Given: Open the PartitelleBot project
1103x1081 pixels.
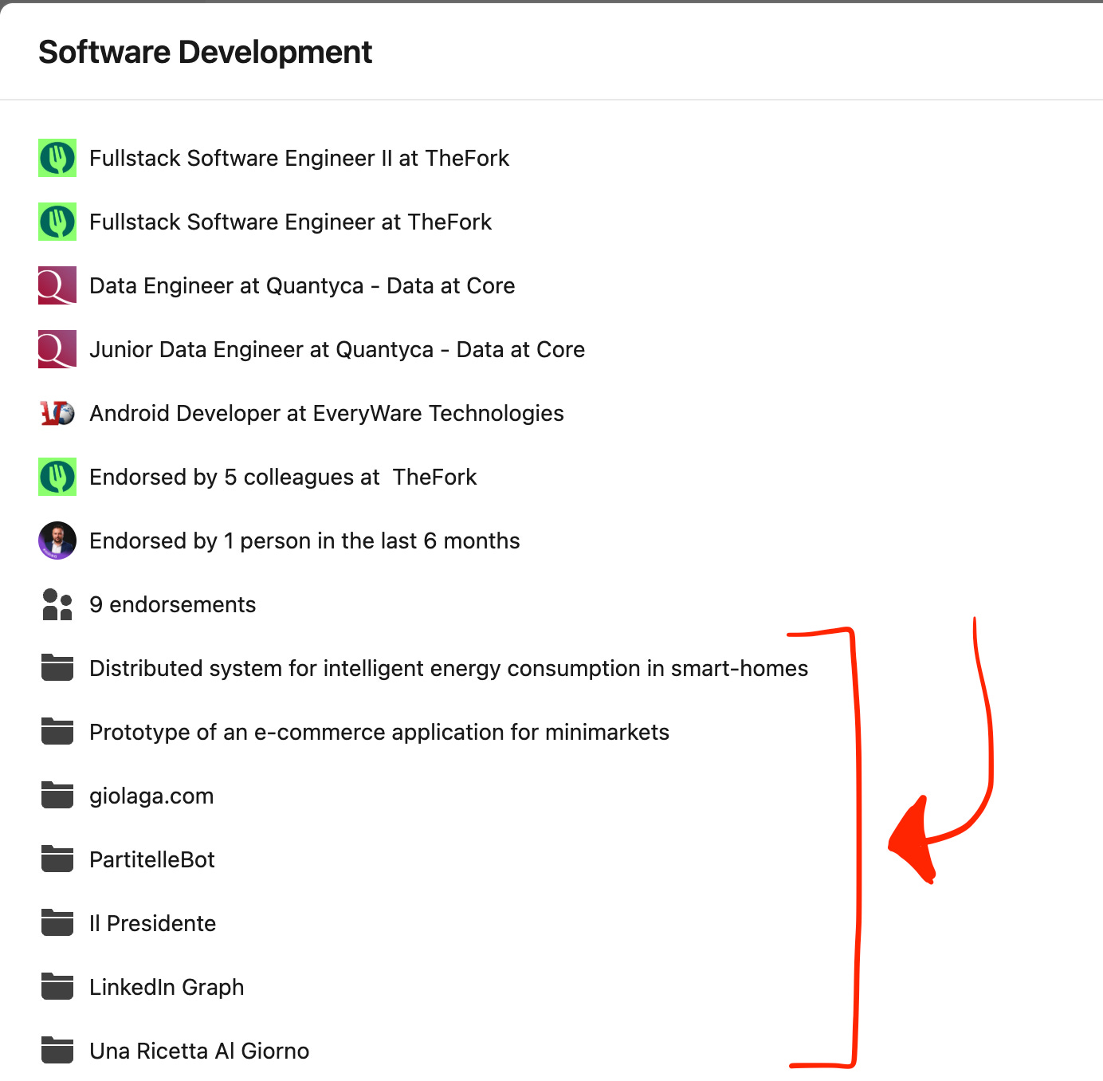Looking at the screenshot, I should (152, 859).
